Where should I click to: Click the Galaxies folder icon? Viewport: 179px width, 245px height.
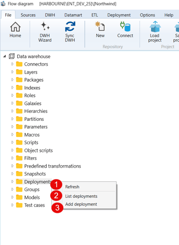click(x=19, y=103)
